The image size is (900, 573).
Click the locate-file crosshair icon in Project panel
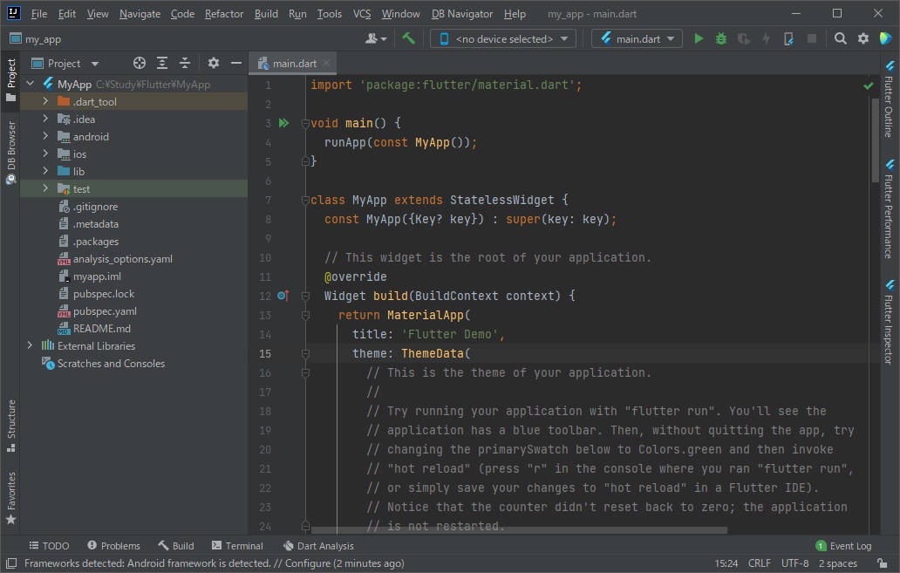coord(140,63)
